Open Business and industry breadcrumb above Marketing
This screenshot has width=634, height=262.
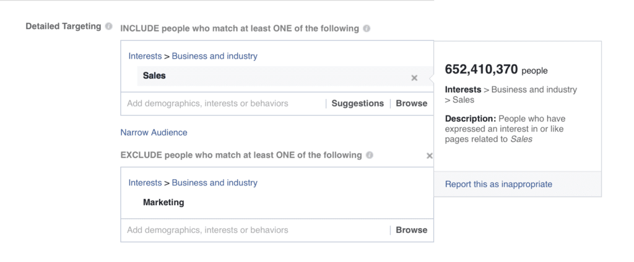pos(214,183)
